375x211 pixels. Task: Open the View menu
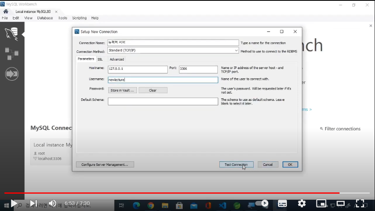tap(28, 18)
